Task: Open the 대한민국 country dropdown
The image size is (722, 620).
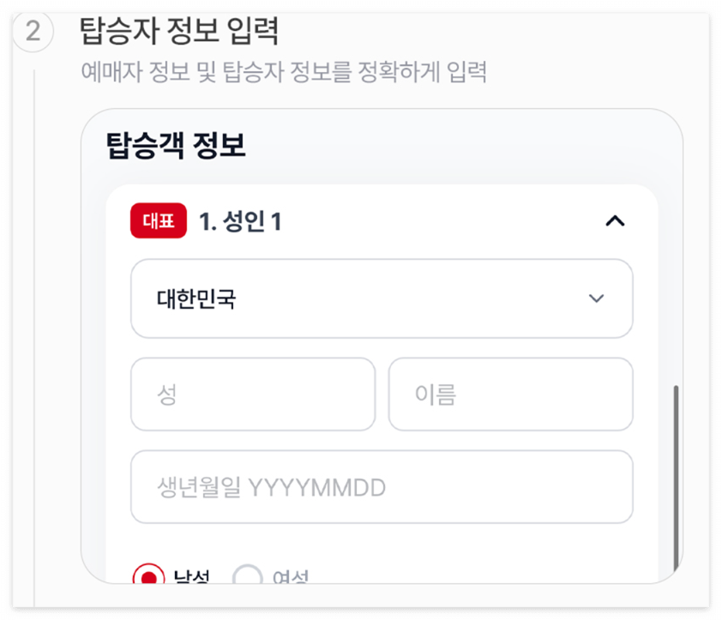Action: (382, 298)
